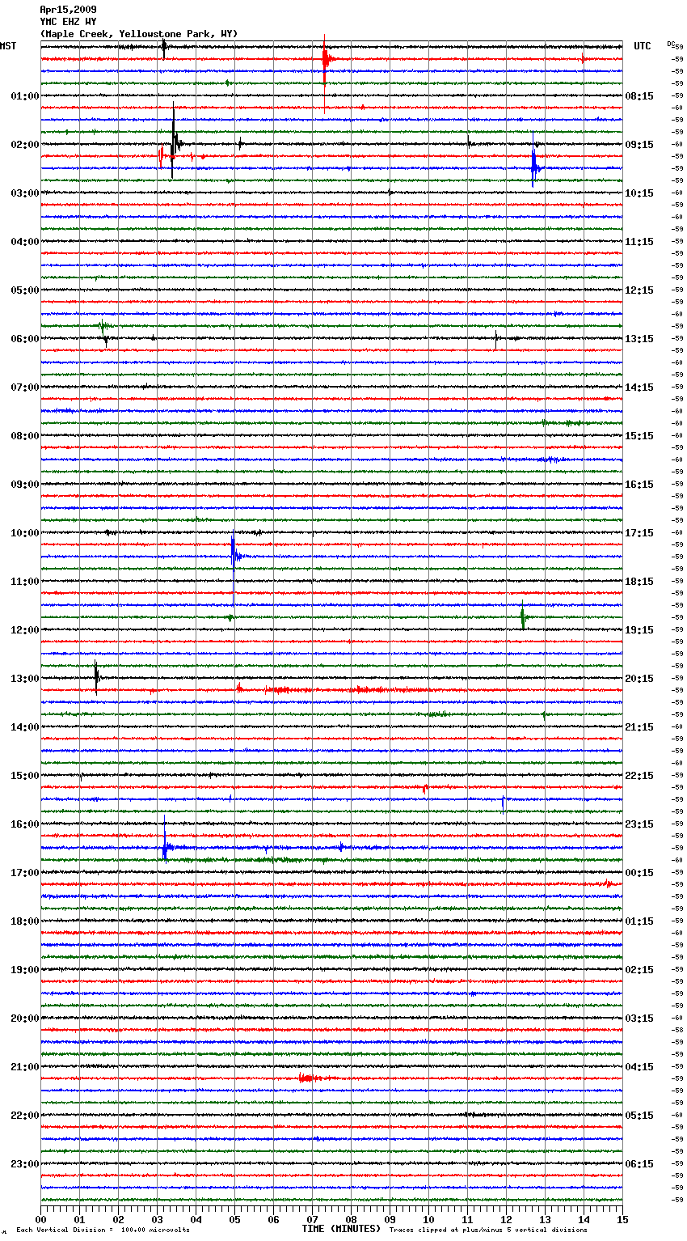Image resolution: width=687 pixels, height=1241 pixels.
Task: Click the '13:00' MST hour label
Action: [25, 679]
